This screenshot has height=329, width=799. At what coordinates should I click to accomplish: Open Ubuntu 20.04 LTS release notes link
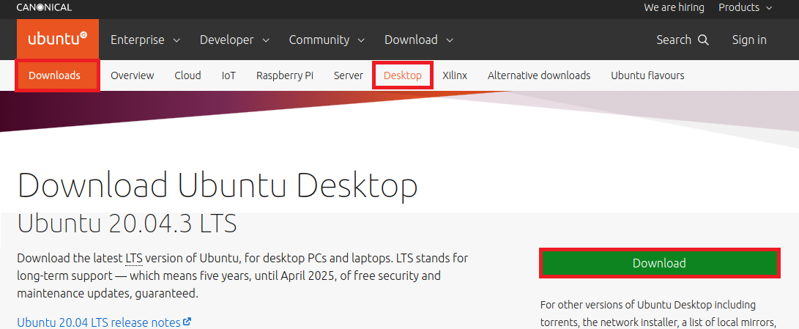[x=99, y=322]
